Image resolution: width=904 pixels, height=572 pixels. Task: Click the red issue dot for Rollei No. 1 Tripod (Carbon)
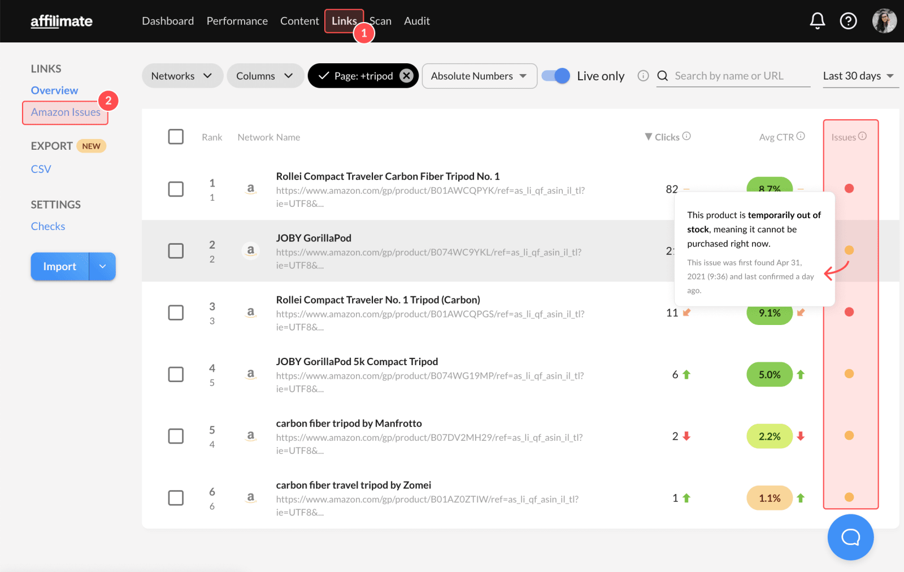pyautogui.click(x=849, y=312)
